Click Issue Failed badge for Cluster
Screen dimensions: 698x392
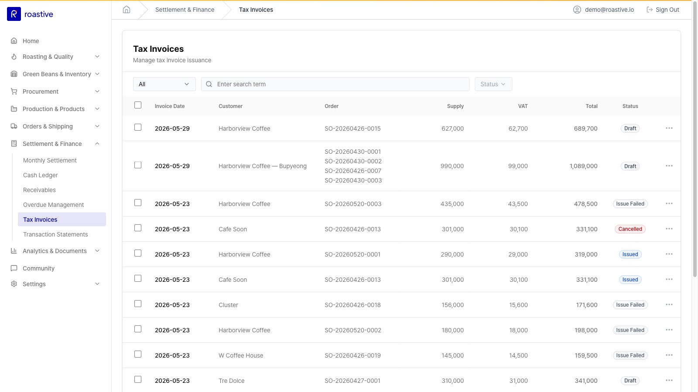coord(630,305)
